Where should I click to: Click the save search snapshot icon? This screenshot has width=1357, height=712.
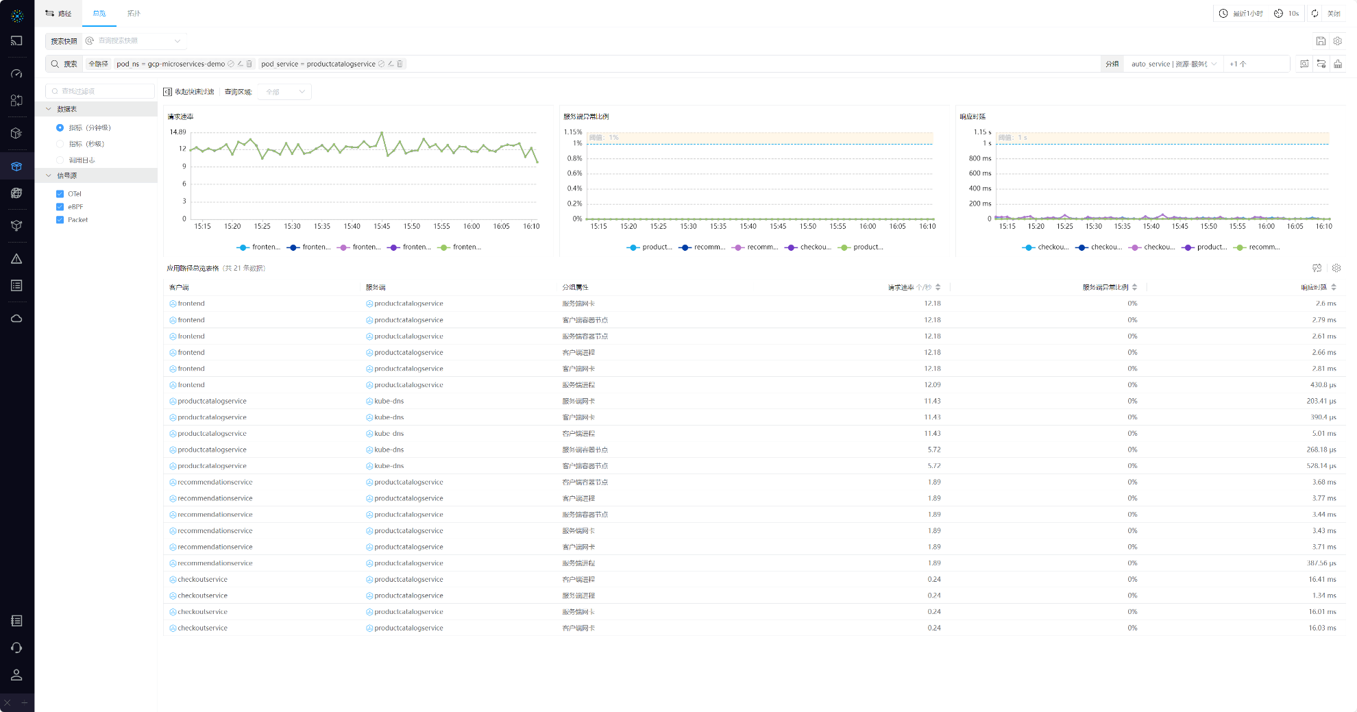pos(1321,41)
